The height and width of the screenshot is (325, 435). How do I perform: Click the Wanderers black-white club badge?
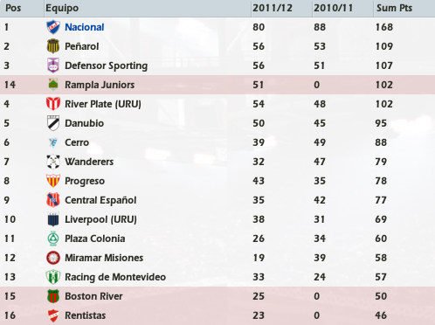coord(53,162)
